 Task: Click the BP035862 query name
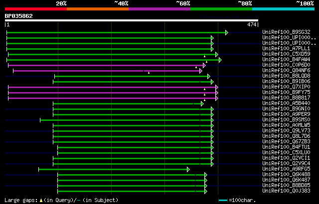pyautogui.click(x=19, y=16)
